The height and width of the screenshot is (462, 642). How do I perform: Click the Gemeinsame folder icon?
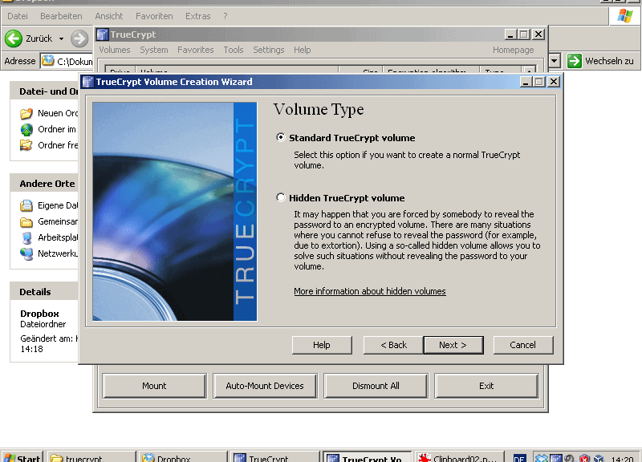pos(26,222)
